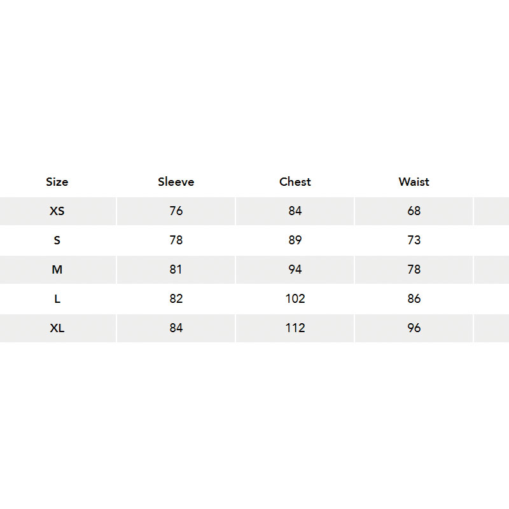Select the S size row label
The image size is (509, 509).
(57, 241)
